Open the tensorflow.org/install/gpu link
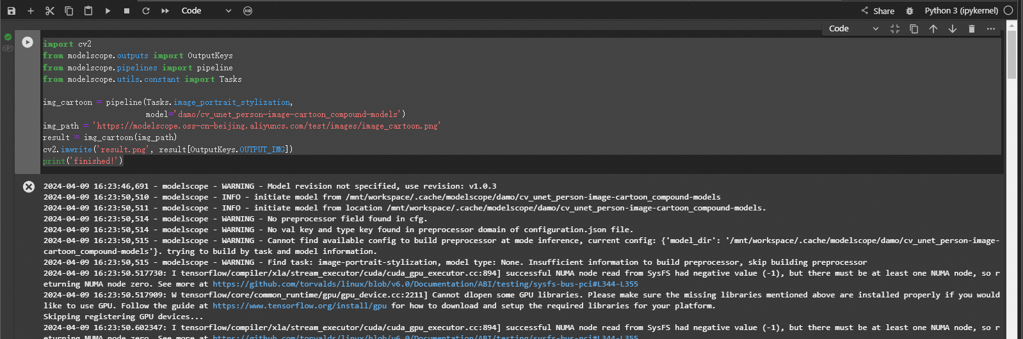 pyautogui.click(x=300, y=306)
